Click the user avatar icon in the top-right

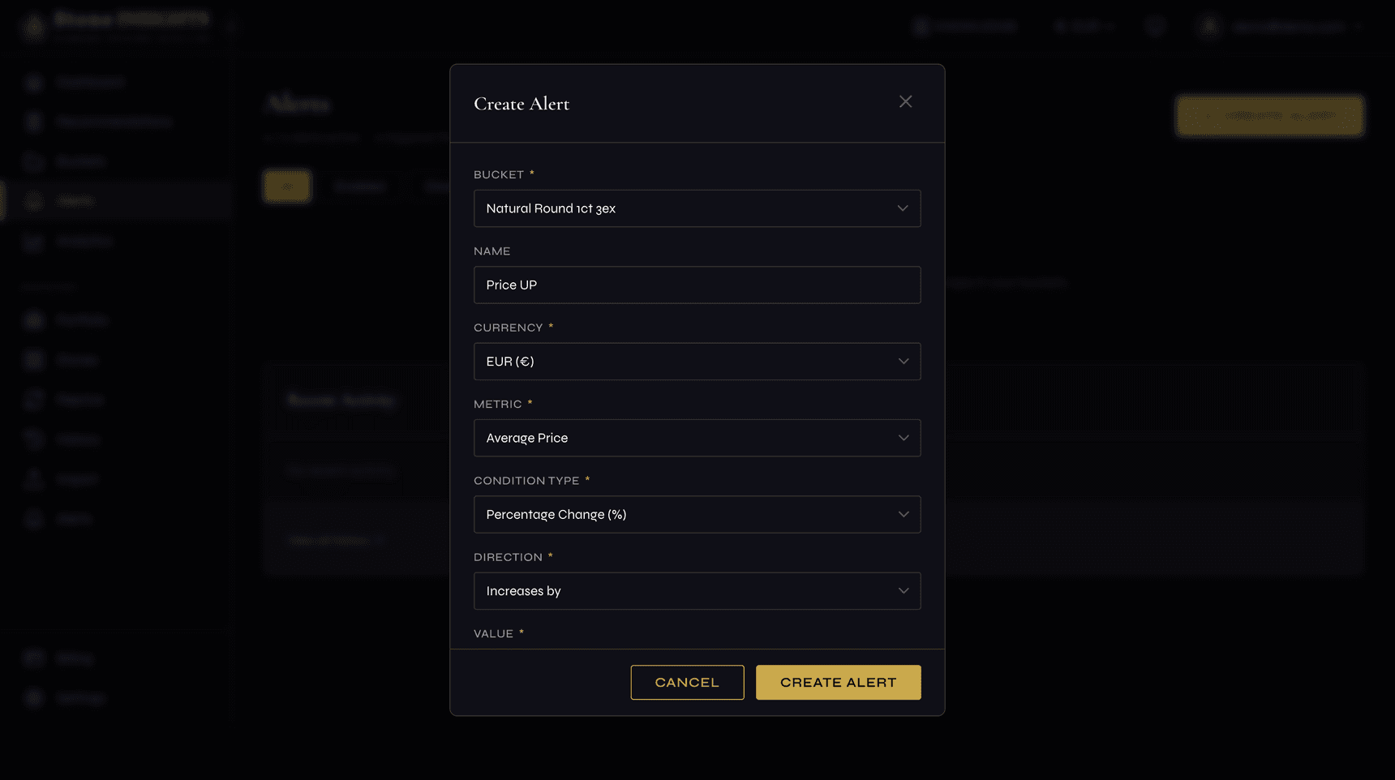pyautogui.click(x=1208, y=25)
